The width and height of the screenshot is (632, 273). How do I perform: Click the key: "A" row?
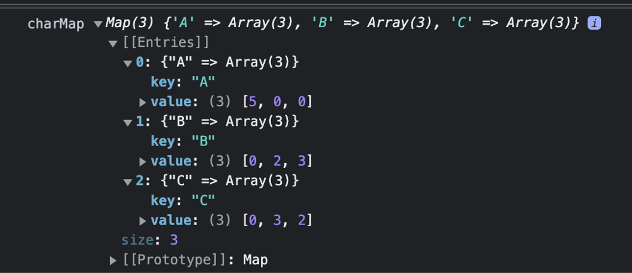coord(183,82)
